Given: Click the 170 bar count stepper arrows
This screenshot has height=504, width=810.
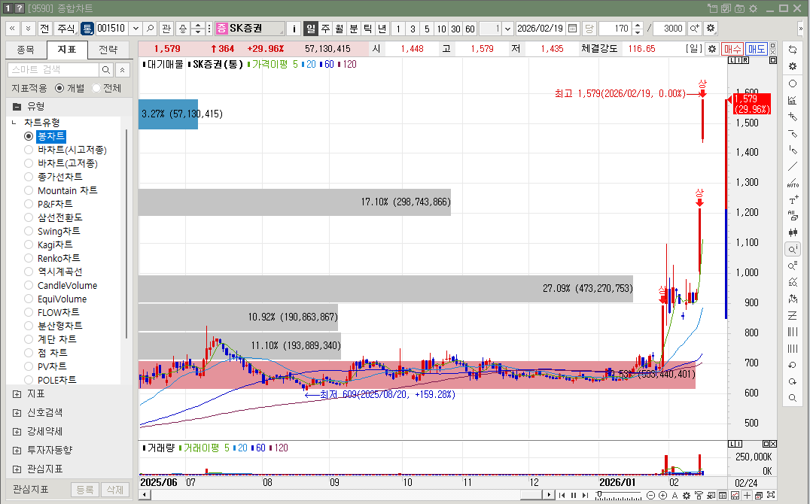Looking at the screenshot, I should click(x=638, y=29).
